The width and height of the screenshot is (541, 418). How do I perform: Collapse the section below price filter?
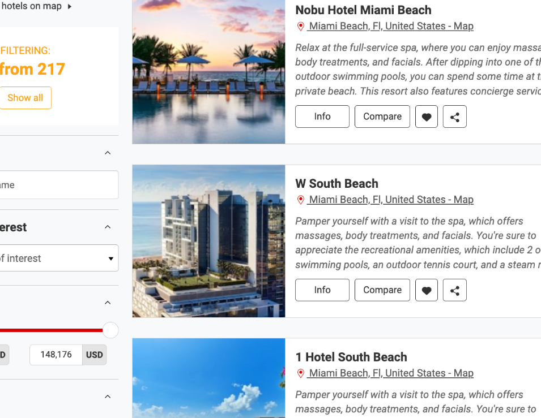click(108, 397)
